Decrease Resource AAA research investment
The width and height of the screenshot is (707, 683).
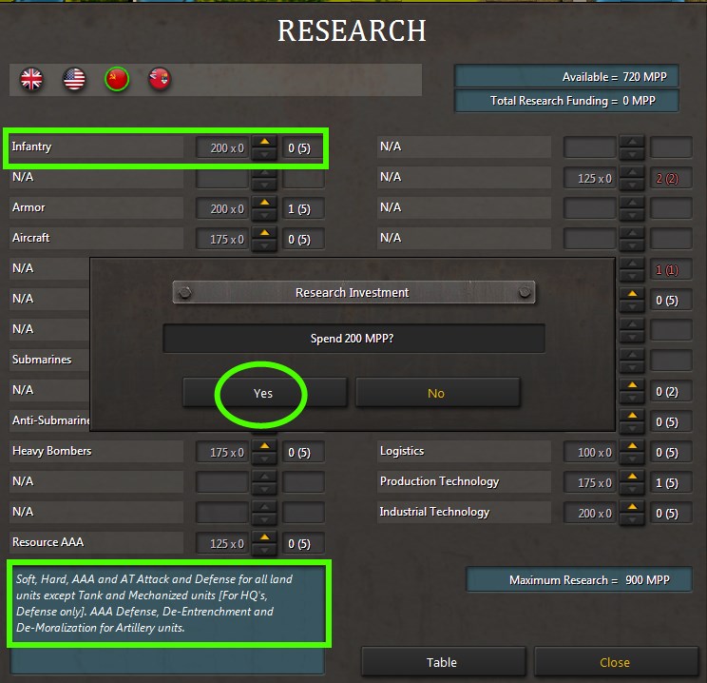click(265, 550)
